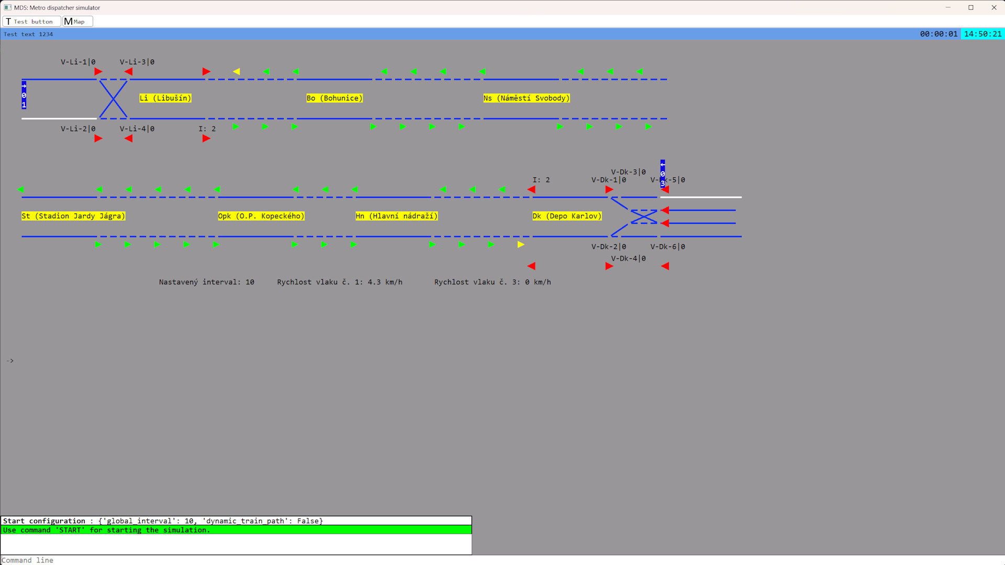Select the Hn (Hlavní nádraží) station label

[x=396, y=216]
